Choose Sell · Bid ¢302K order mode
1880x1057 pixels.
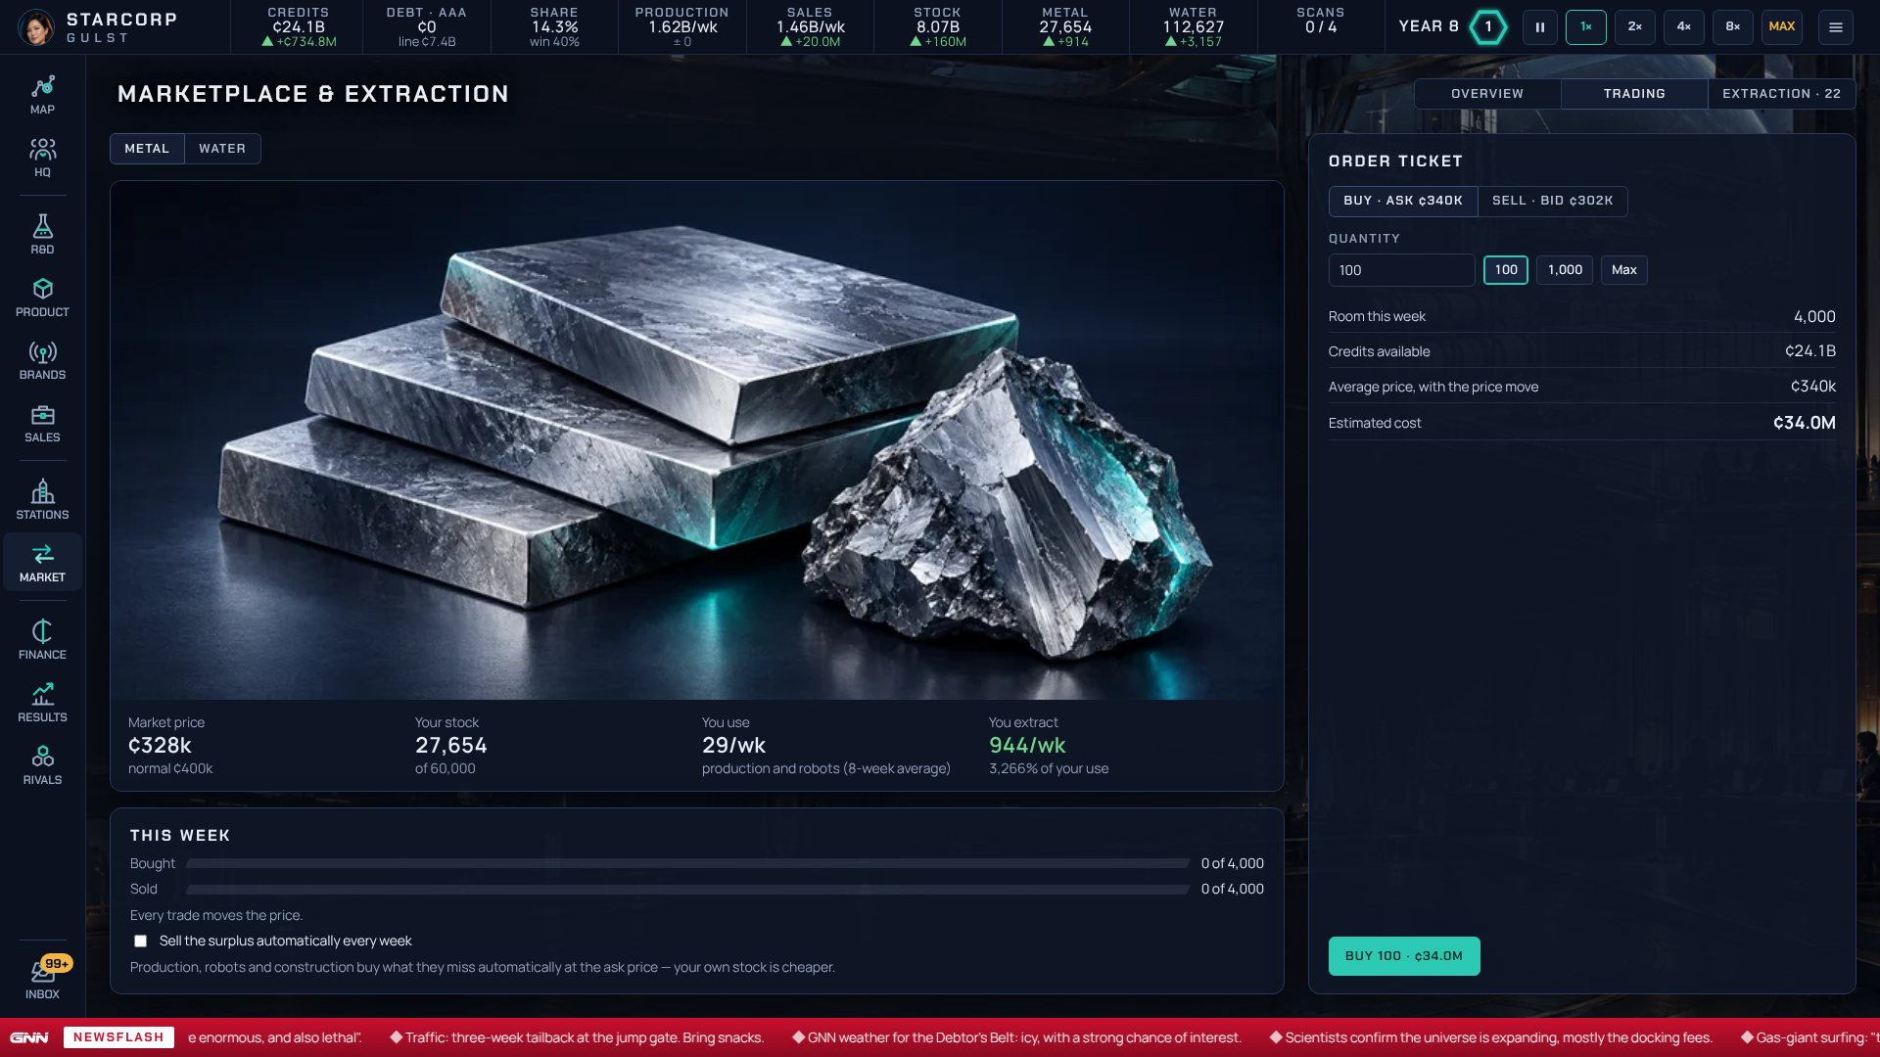pyautogui.click(x=1552, y=201)
